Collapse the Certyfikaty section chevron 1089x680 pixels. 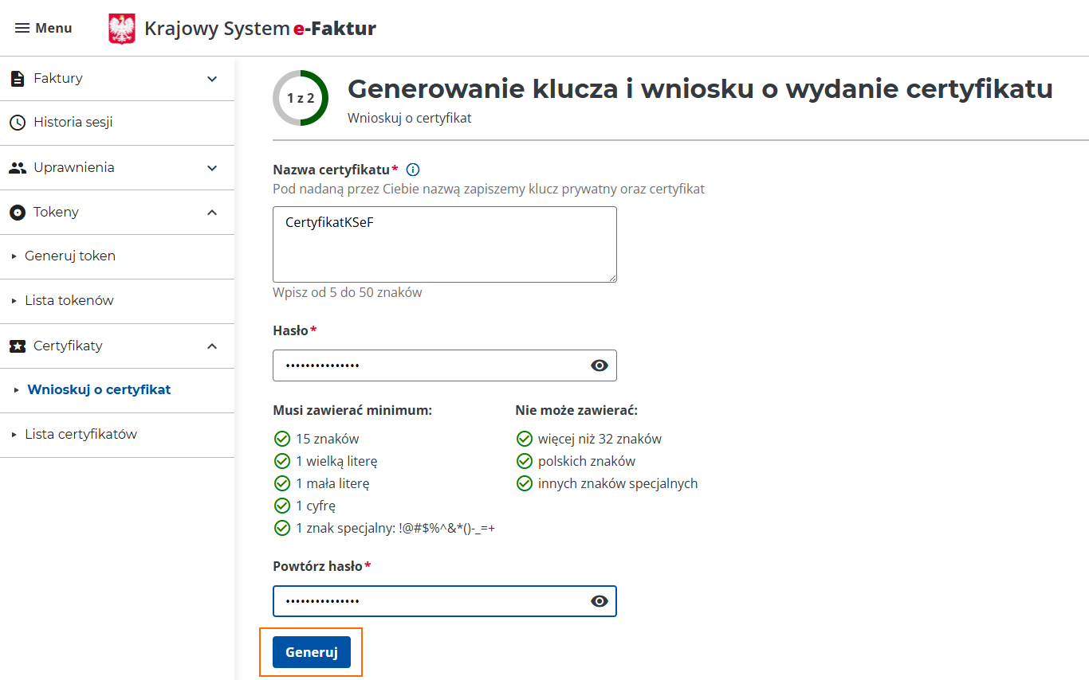(x=212, y=346)
